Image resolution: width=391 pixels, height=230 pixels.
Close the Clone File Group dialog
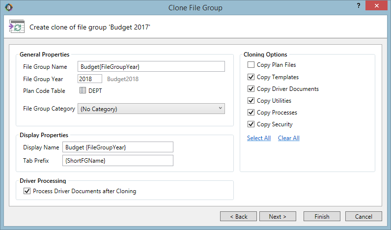pos(376,5)
